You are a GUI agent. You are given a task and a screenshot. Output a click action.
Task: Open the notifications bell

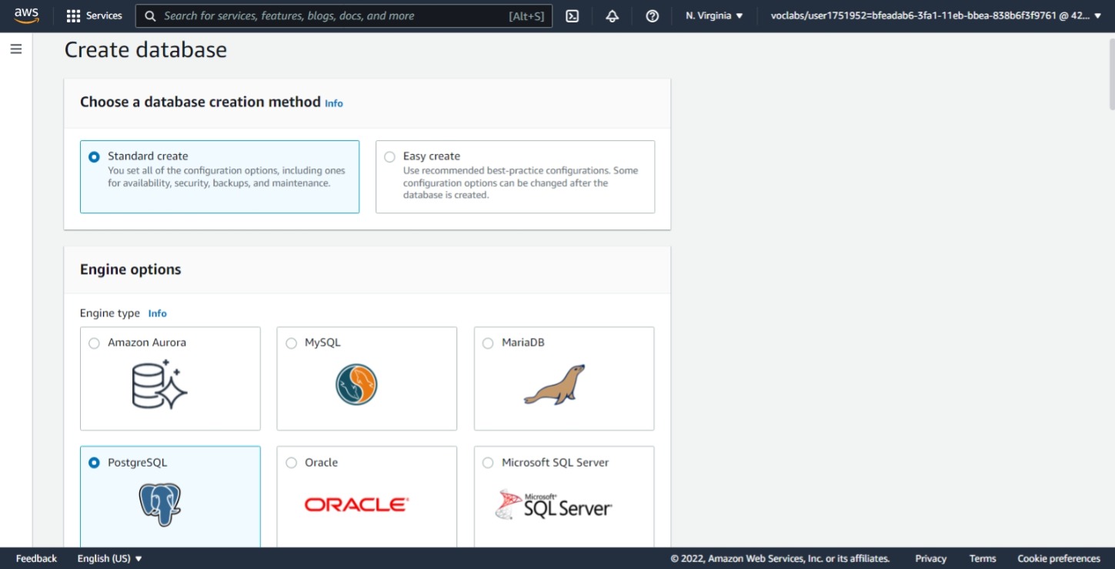[612, 15]
